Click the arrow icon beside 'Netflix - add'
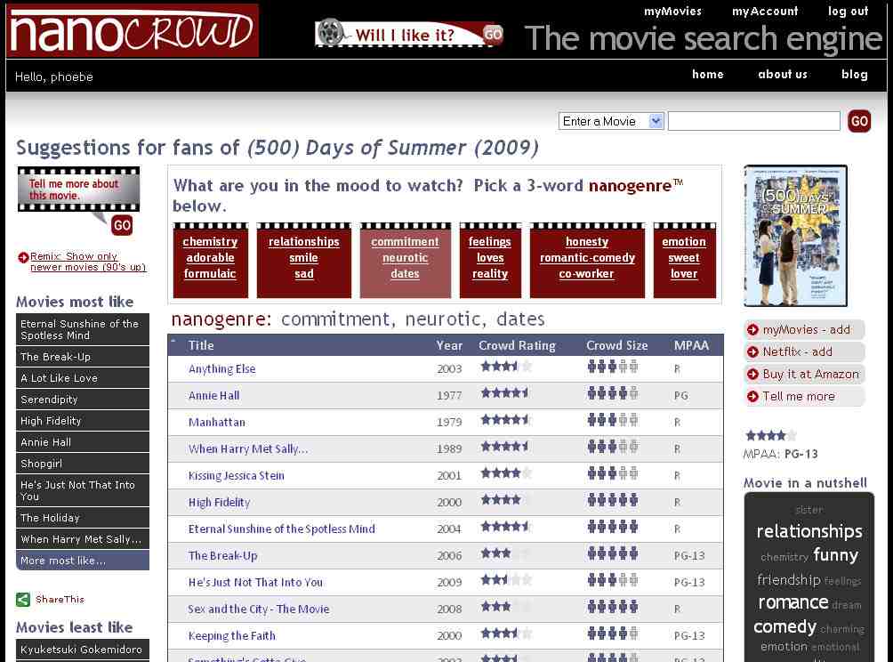The width and height of the screenshot is (893, 662). click(x=752, y=352)
